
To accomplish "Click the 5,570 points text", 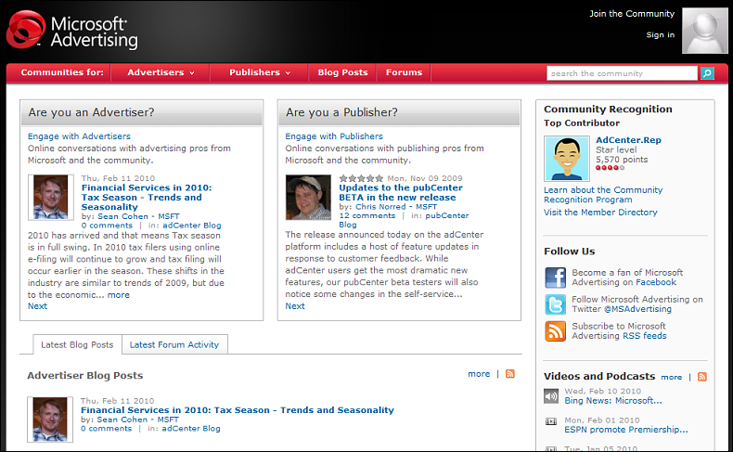I will click(622, 160).
